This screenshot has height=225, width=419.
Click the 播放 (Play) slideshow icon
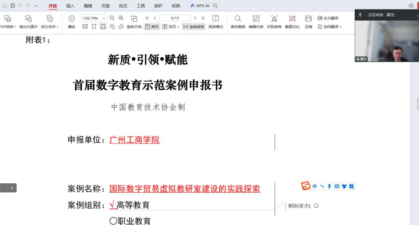(x=72, y=19)
